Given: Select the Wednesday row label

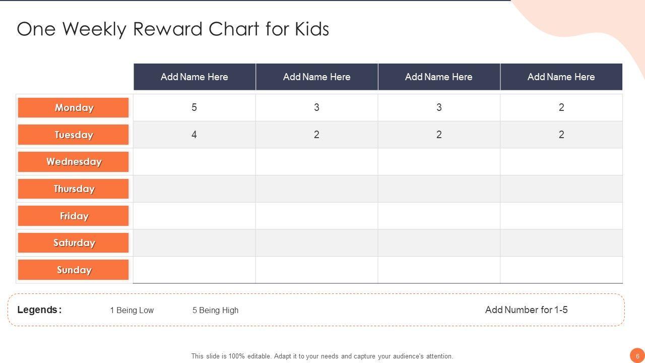Looking at the screenshot, I should pyautogui.click(x=74, y=162).
